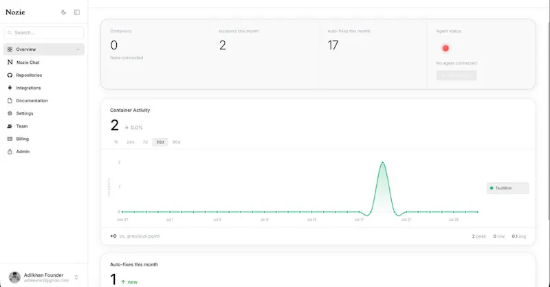550x287 pixels.
Task: Go to Team page
Action: pos(44,126)
